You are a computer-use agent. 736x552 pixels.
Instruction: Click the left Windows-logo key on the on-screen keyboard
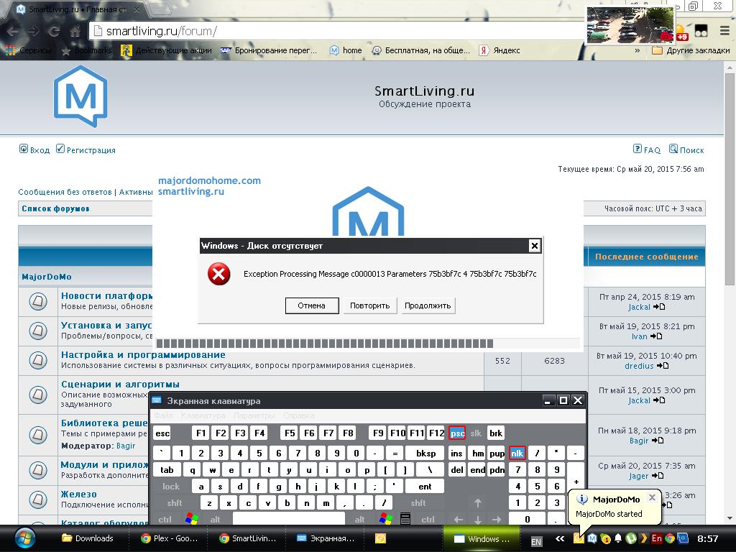tap(191, 519)
